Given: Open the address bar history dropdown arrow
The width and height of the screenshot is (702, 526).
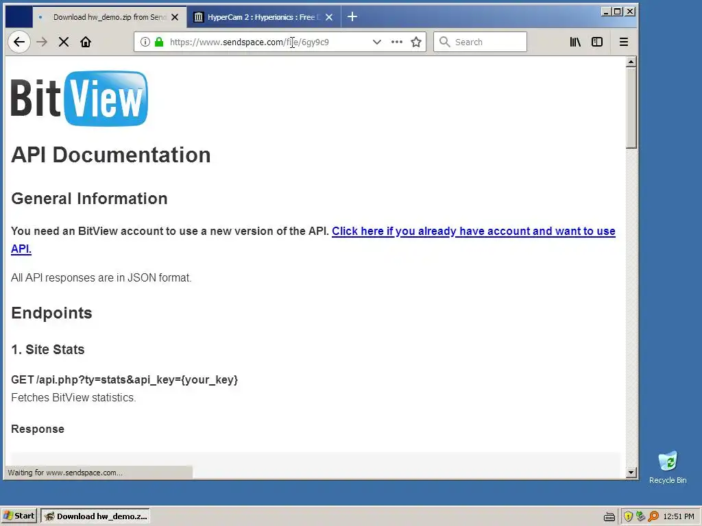Looking at the screenshot, I should [x=377, y=42].
